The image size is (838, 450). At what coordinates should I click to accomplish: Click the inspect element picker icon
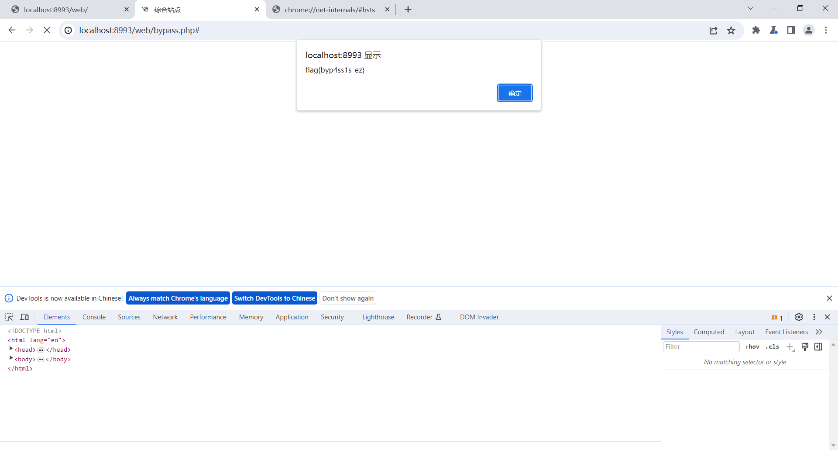(9, 317)
